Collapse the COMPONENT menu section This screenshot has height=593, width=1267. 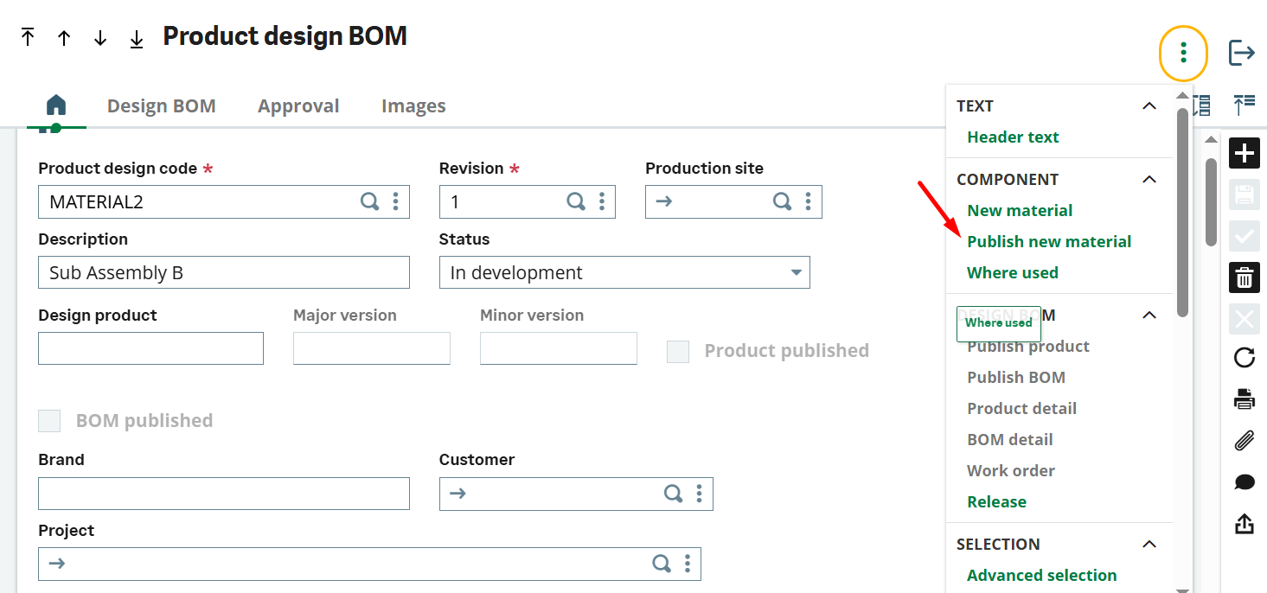1149,180
